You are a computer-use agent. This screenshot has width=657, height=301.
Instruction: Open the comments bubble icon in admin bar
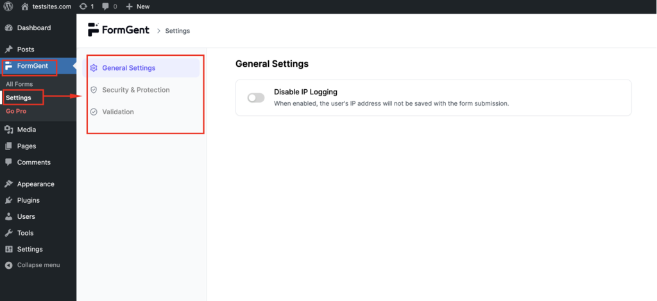coord(106,6)
